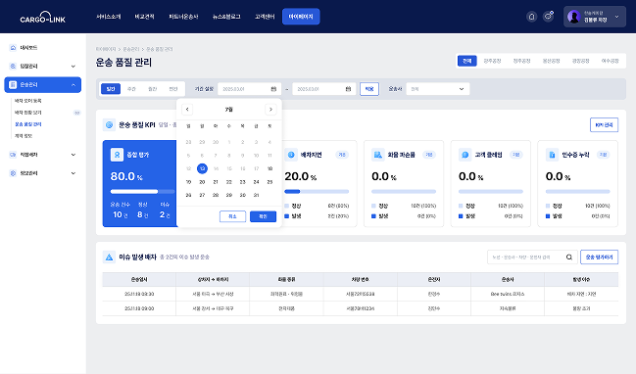Open 비교견적 in top navigation
The image size is (636, 374).
pos(144,17)
